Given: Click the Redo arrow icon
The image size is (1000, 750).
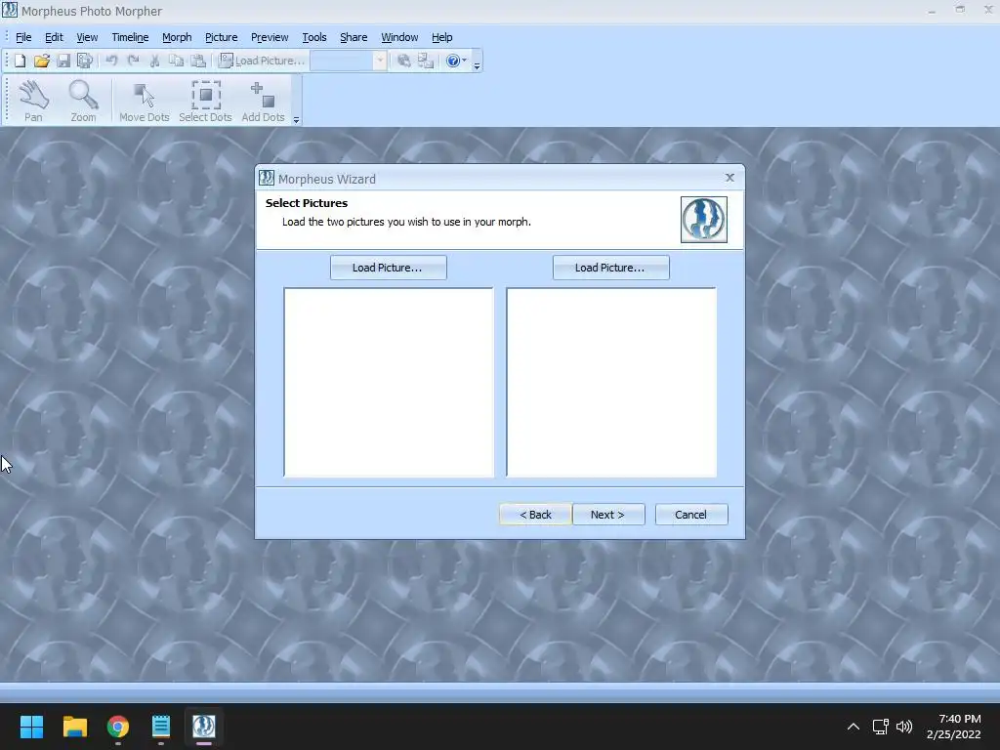Looking at the screenshot, I should tap(133, 61).
